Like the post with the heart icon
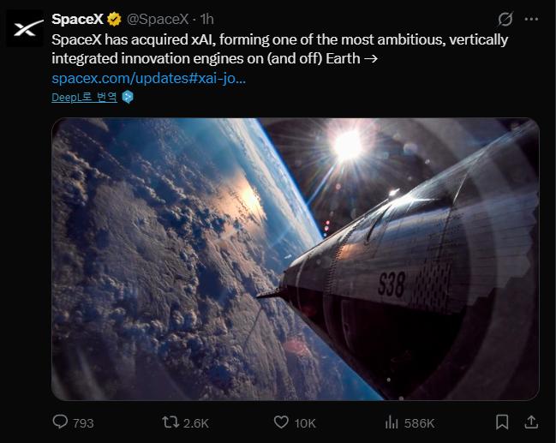Viewport: 556px width, 443px height. point(281,422)
